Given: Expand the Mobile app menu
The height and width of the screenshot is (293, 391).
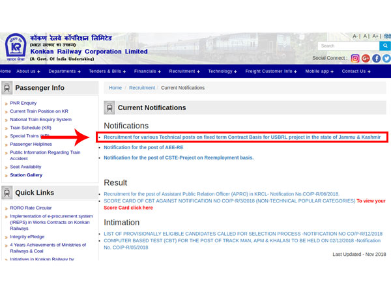Looking at the screenshot, I should point(319,71).
